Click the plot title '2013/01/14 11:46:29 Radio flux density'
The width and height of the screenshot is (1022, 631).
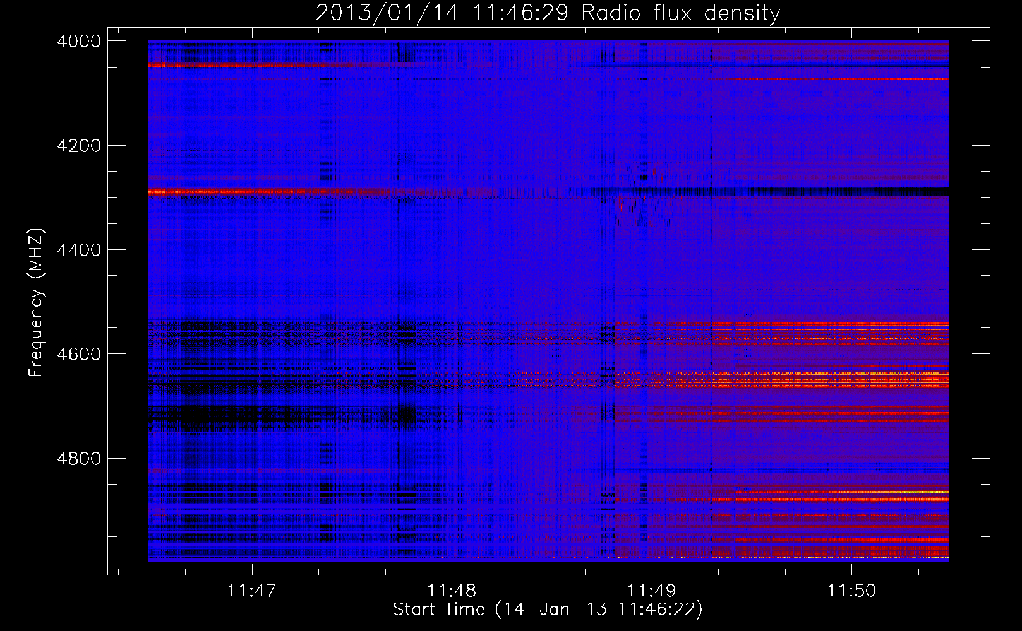tap(548, 13)
